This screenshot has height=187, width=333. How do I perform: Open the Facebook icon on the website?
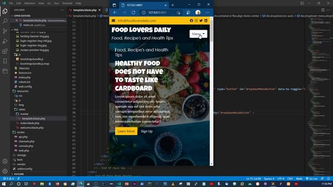coord(191,21)
